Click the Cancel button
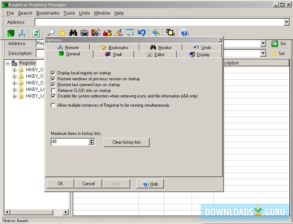The width and height of the screenshot is (293, 224). click(88, 184)
